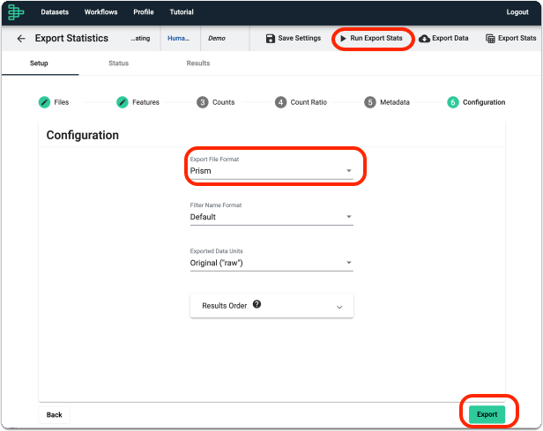The height and width of the screenshot is (431, 543).
Task: Click the Export Data label
Action: [x=450, y=38]
